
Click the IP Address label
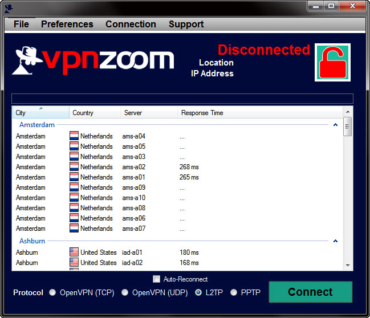(x=212, y=74)
